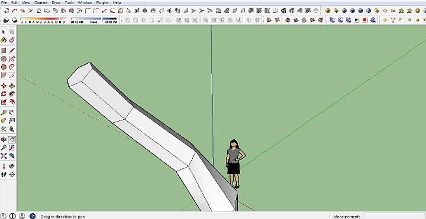Select the Zoom Window tool

pyautogui.click(x=12, y=148)
